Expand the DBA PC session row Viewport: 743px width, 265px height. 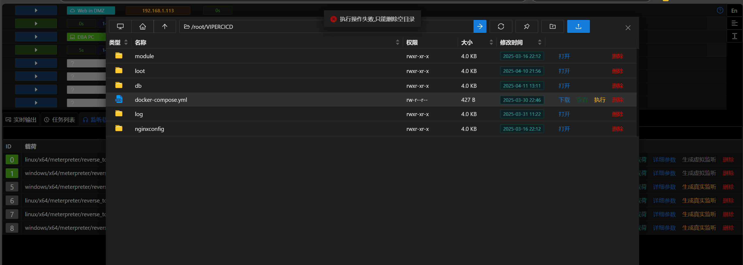coord(36,37)
